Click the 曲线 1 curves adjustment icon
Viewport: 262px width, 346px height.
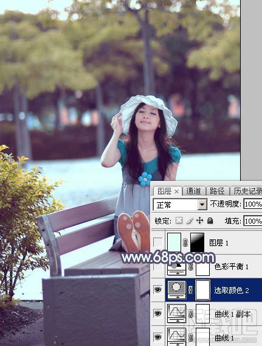(x=176, y=336)
